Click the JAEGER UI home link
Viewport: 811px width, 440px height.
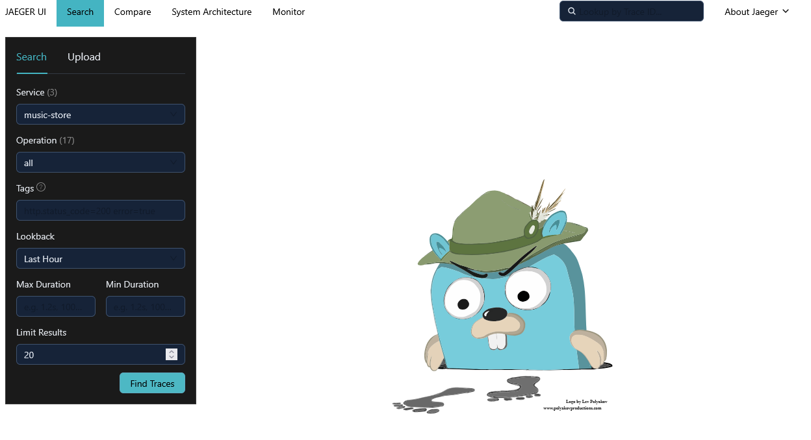point(25,12)
